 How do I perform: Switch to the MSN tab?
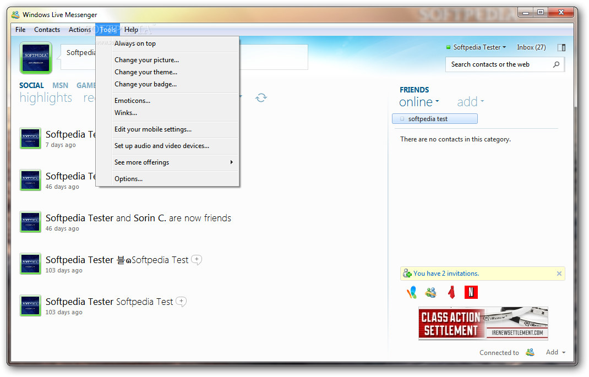coord(60,86)
